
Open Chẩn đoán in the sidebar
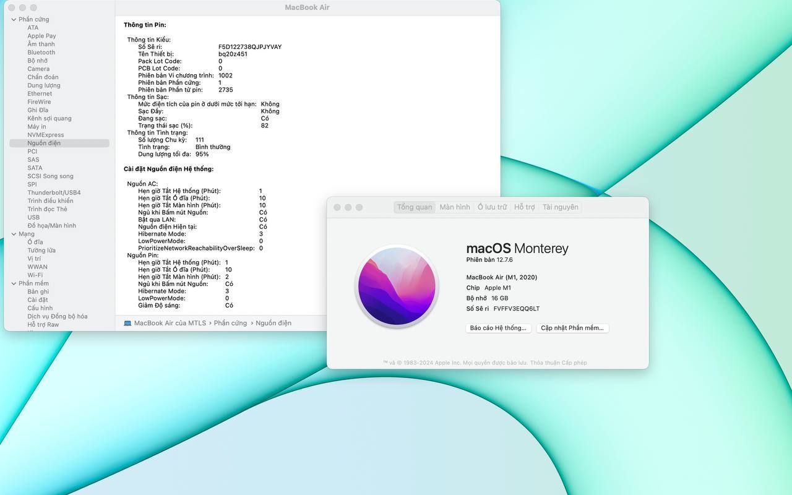43,77
